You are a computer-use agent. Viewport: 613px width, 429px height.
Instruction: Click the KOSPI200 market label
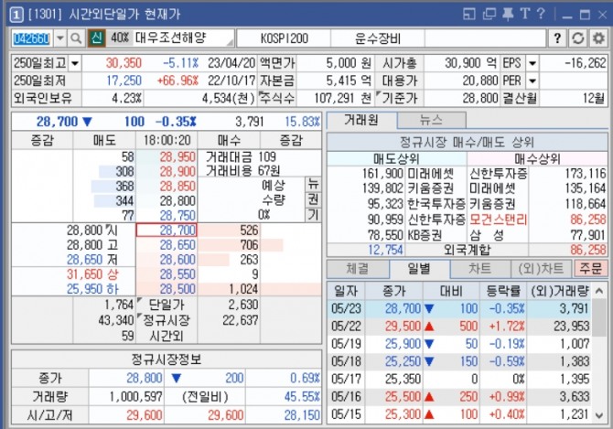(x=285, y=38)
